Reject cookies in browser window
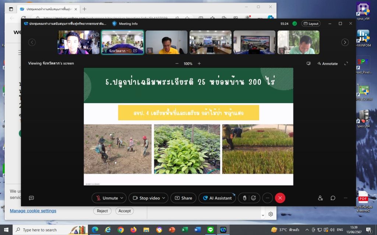Image resolution: width=377 pixels, height=235 pixels. 102,211
